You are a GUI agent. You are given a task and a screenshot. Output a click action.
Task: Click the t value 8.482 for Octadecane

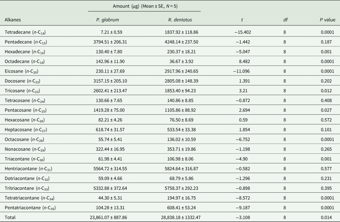[x=244, y=61]
